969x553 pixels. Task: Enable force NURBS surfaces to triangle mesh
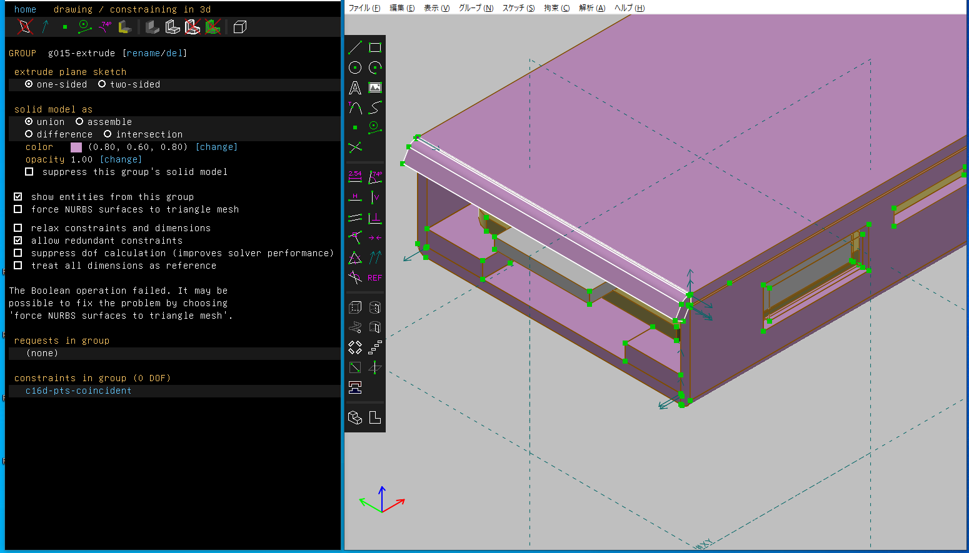tap(18, 209)
